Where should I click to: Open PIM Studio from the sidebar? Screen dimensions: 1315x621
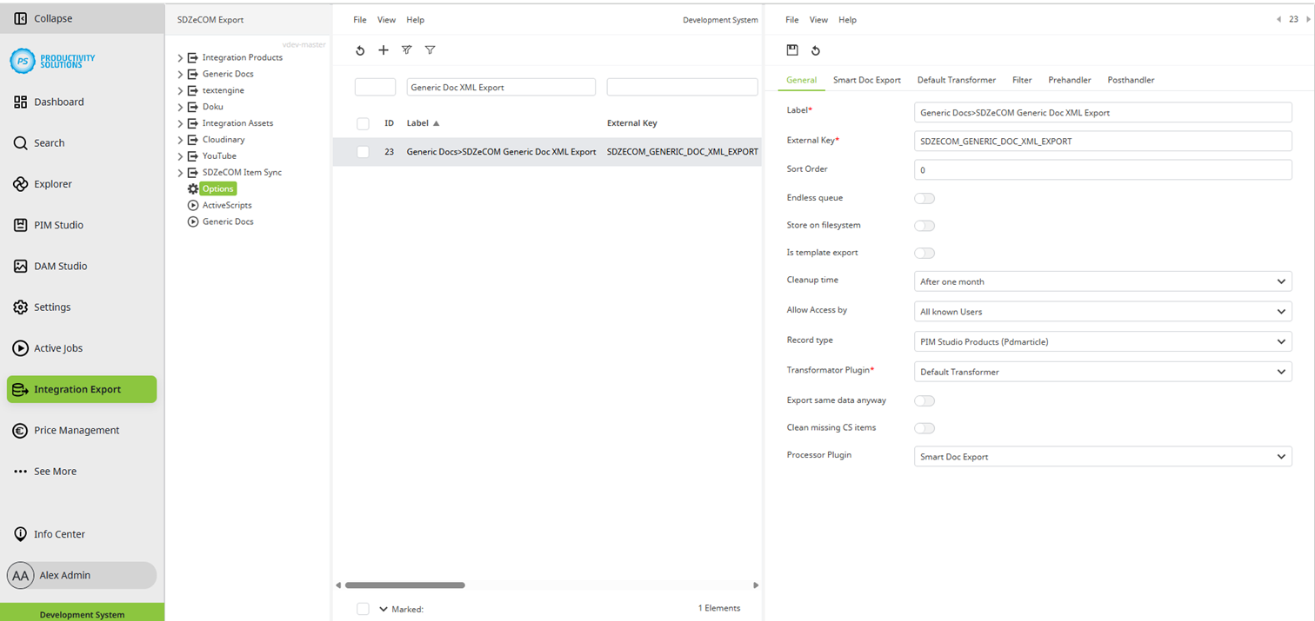point(22,224)
